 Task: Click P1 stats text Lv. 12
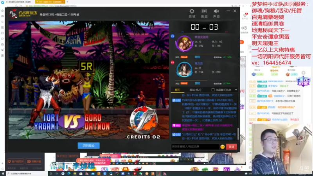pos(198,42)
